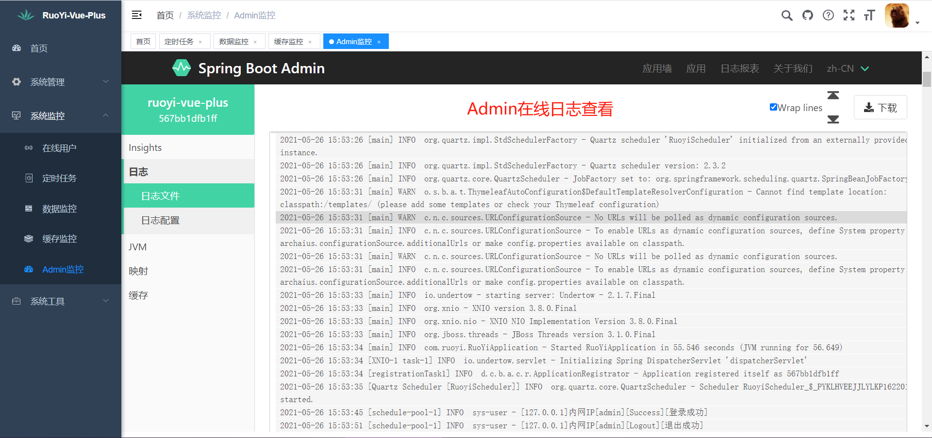The image size is (932, 438).
Task: Switch to the 首页 tab
Action: click(x=143, y=41)
